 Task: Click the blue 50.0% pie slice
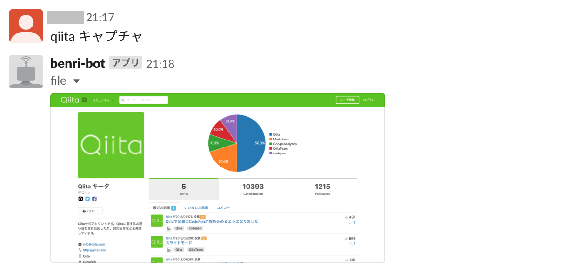pos(251,143)
